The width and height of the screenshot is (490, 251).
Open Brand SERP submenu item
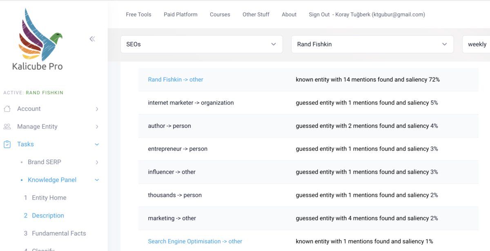point(45,162)
